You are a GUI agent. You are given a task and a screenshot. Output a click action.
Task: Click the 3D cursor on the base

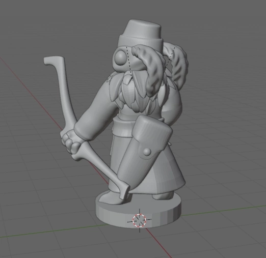tap(140, 220)
